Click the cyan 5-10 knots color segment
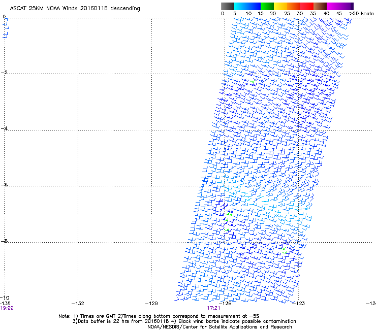The height and width of the screenshot is (330, 376). pos(240,6)
